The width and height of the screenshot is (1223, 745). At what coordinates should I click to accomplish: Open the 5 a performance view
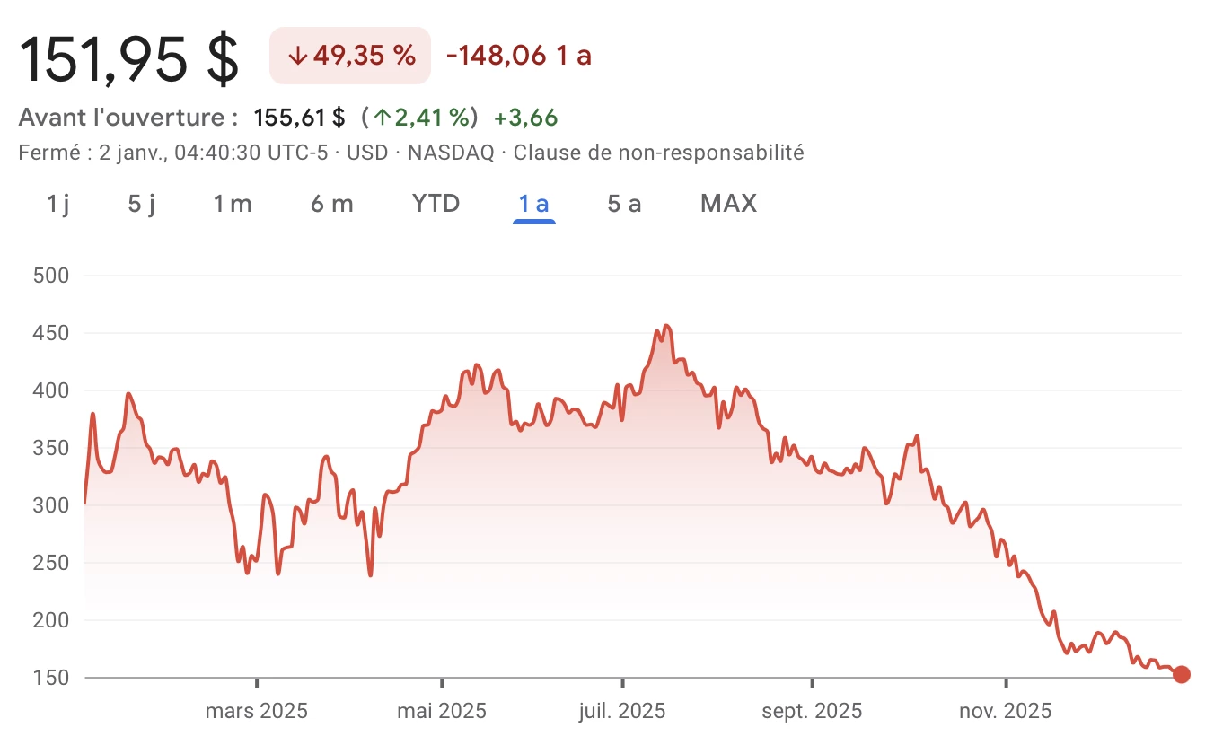[623, 204]
